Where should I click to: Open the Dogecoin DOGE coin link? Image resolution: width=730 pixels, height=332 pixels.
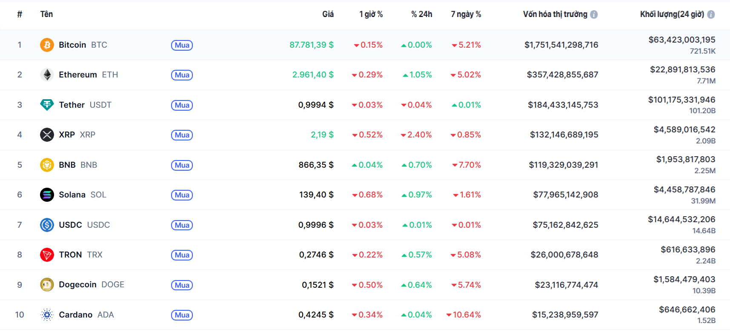92,285
